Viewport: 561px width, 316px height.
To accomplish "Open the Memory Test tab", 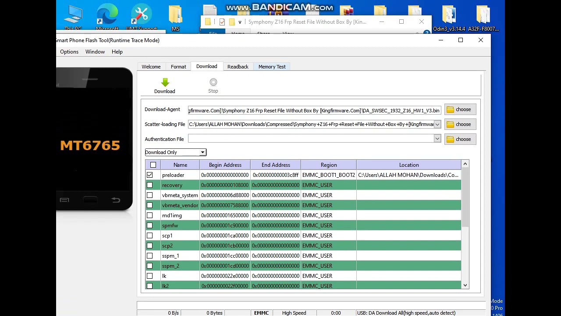I will pos(272,67).
